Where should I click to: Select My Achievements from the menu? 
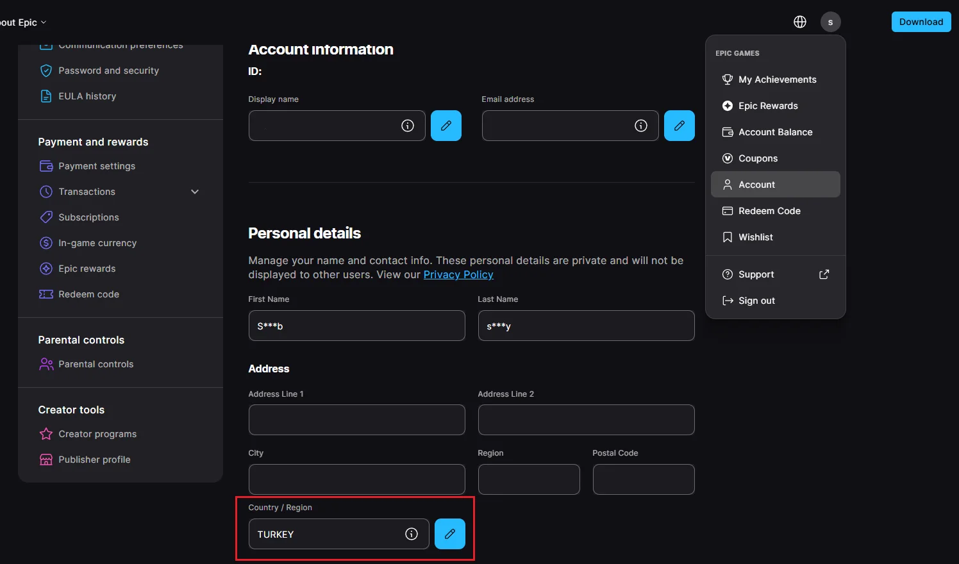(776, 79)
